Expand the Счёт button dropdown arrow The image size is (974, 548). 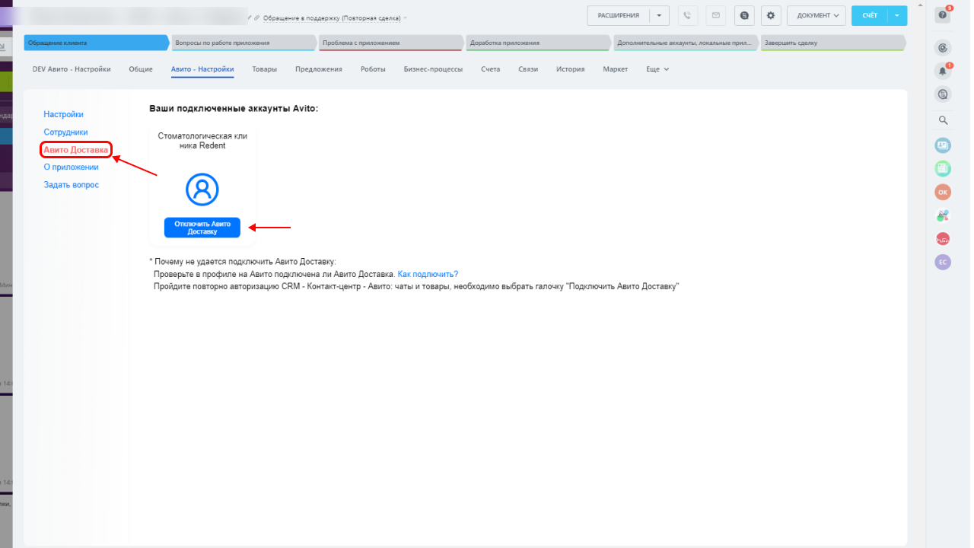click(x=897, y=15)
